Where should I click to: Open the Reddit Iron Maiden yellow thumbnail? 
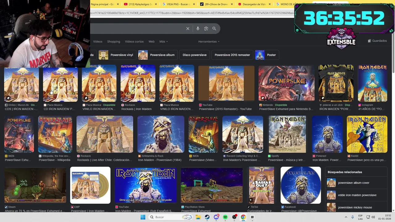coord(367,134)
